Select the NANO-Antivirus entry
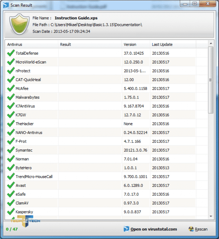The width and height of the screenshot is (219, 239). (29, 133)
